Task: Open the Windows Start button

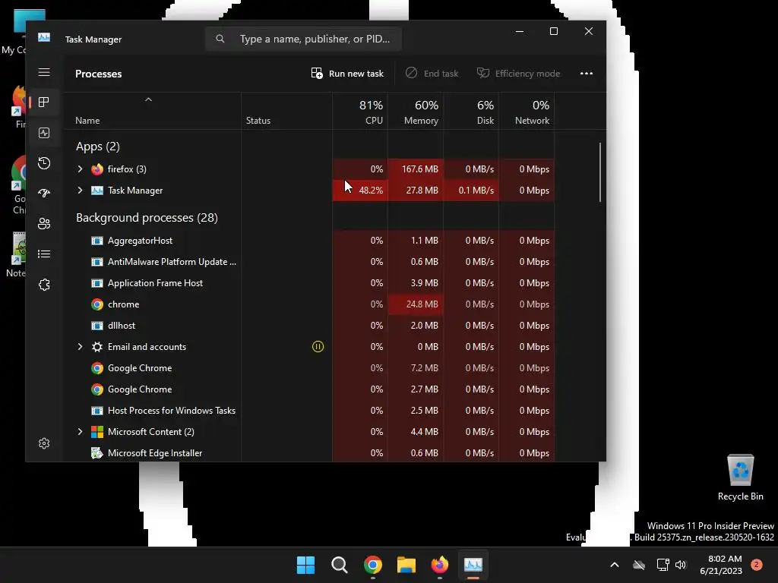Action: (x=305, y=565)
